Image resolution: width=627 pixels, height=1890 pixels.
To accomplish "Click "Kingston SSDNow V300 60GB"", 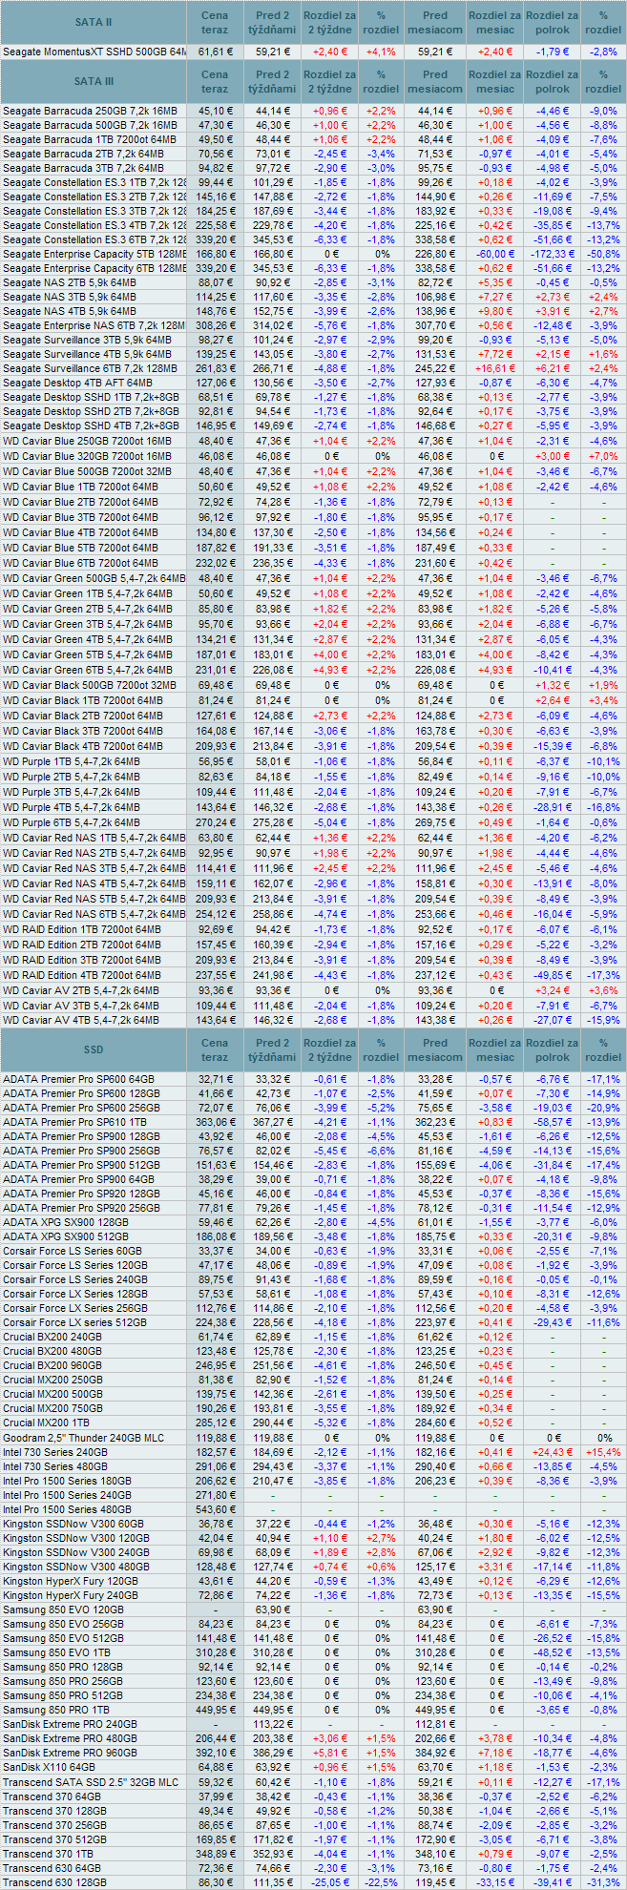I will pos(73,1524).
